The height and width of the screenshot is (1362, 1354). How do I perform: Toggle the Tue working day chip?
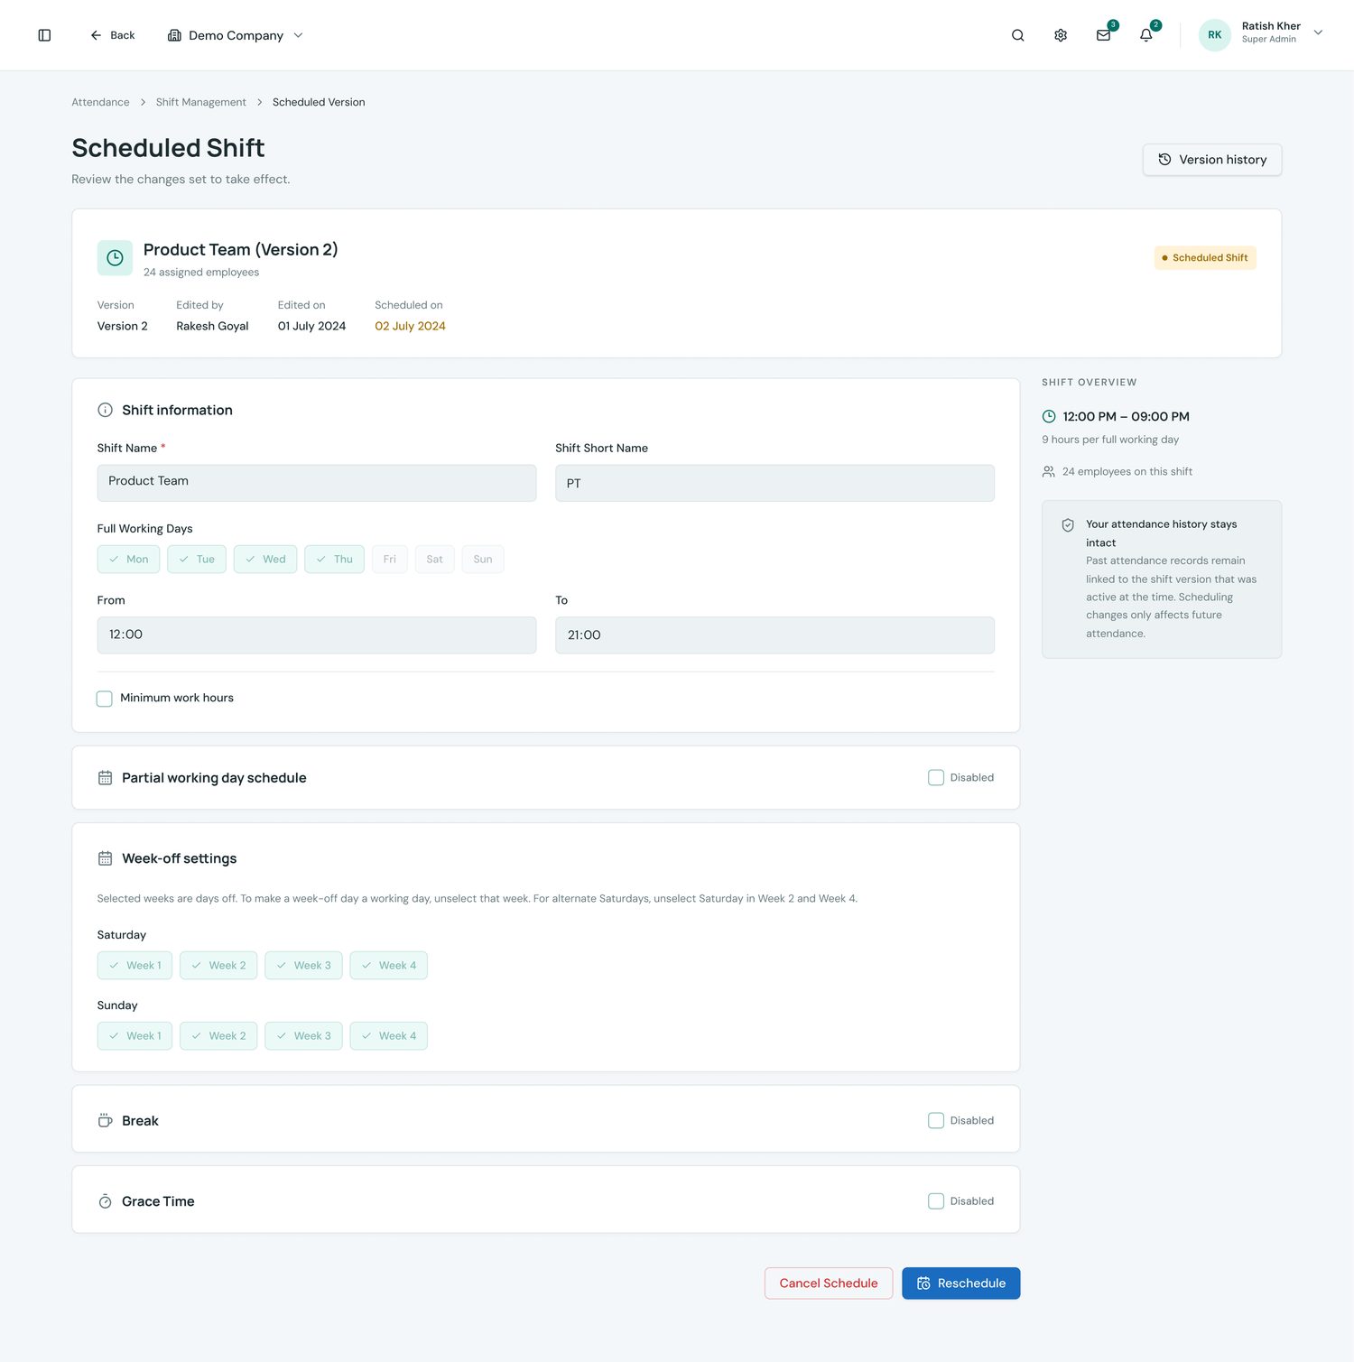(197, 560)
